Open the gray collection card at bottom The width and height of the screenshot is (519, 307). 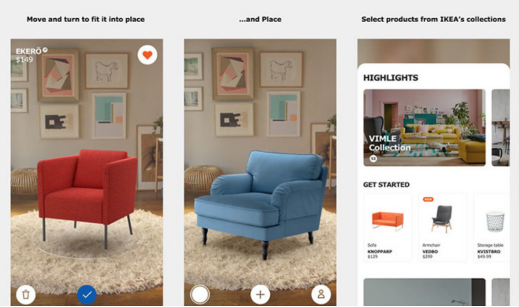point(424,292)
